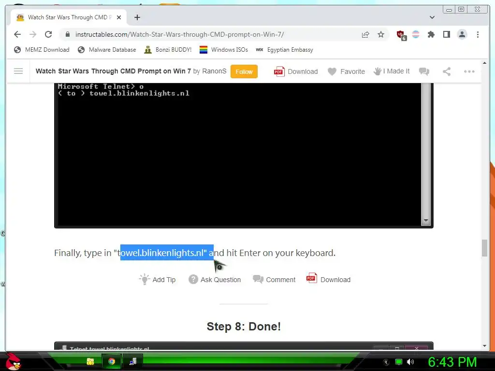Click the Angry Birds start button
This screenshot has height=371, width=495.
click(13, 361)
